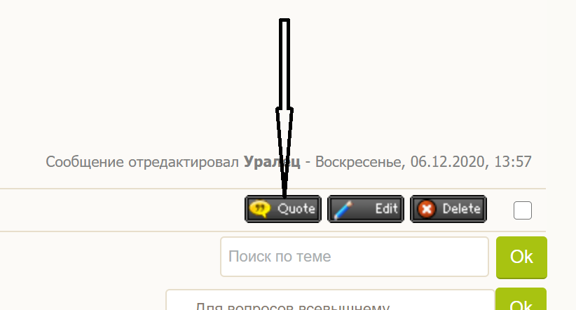Screen dimensions: 576x310
Task: Open the profile of user Уралец
Action: pyautogui.click(x=272, y=162)
